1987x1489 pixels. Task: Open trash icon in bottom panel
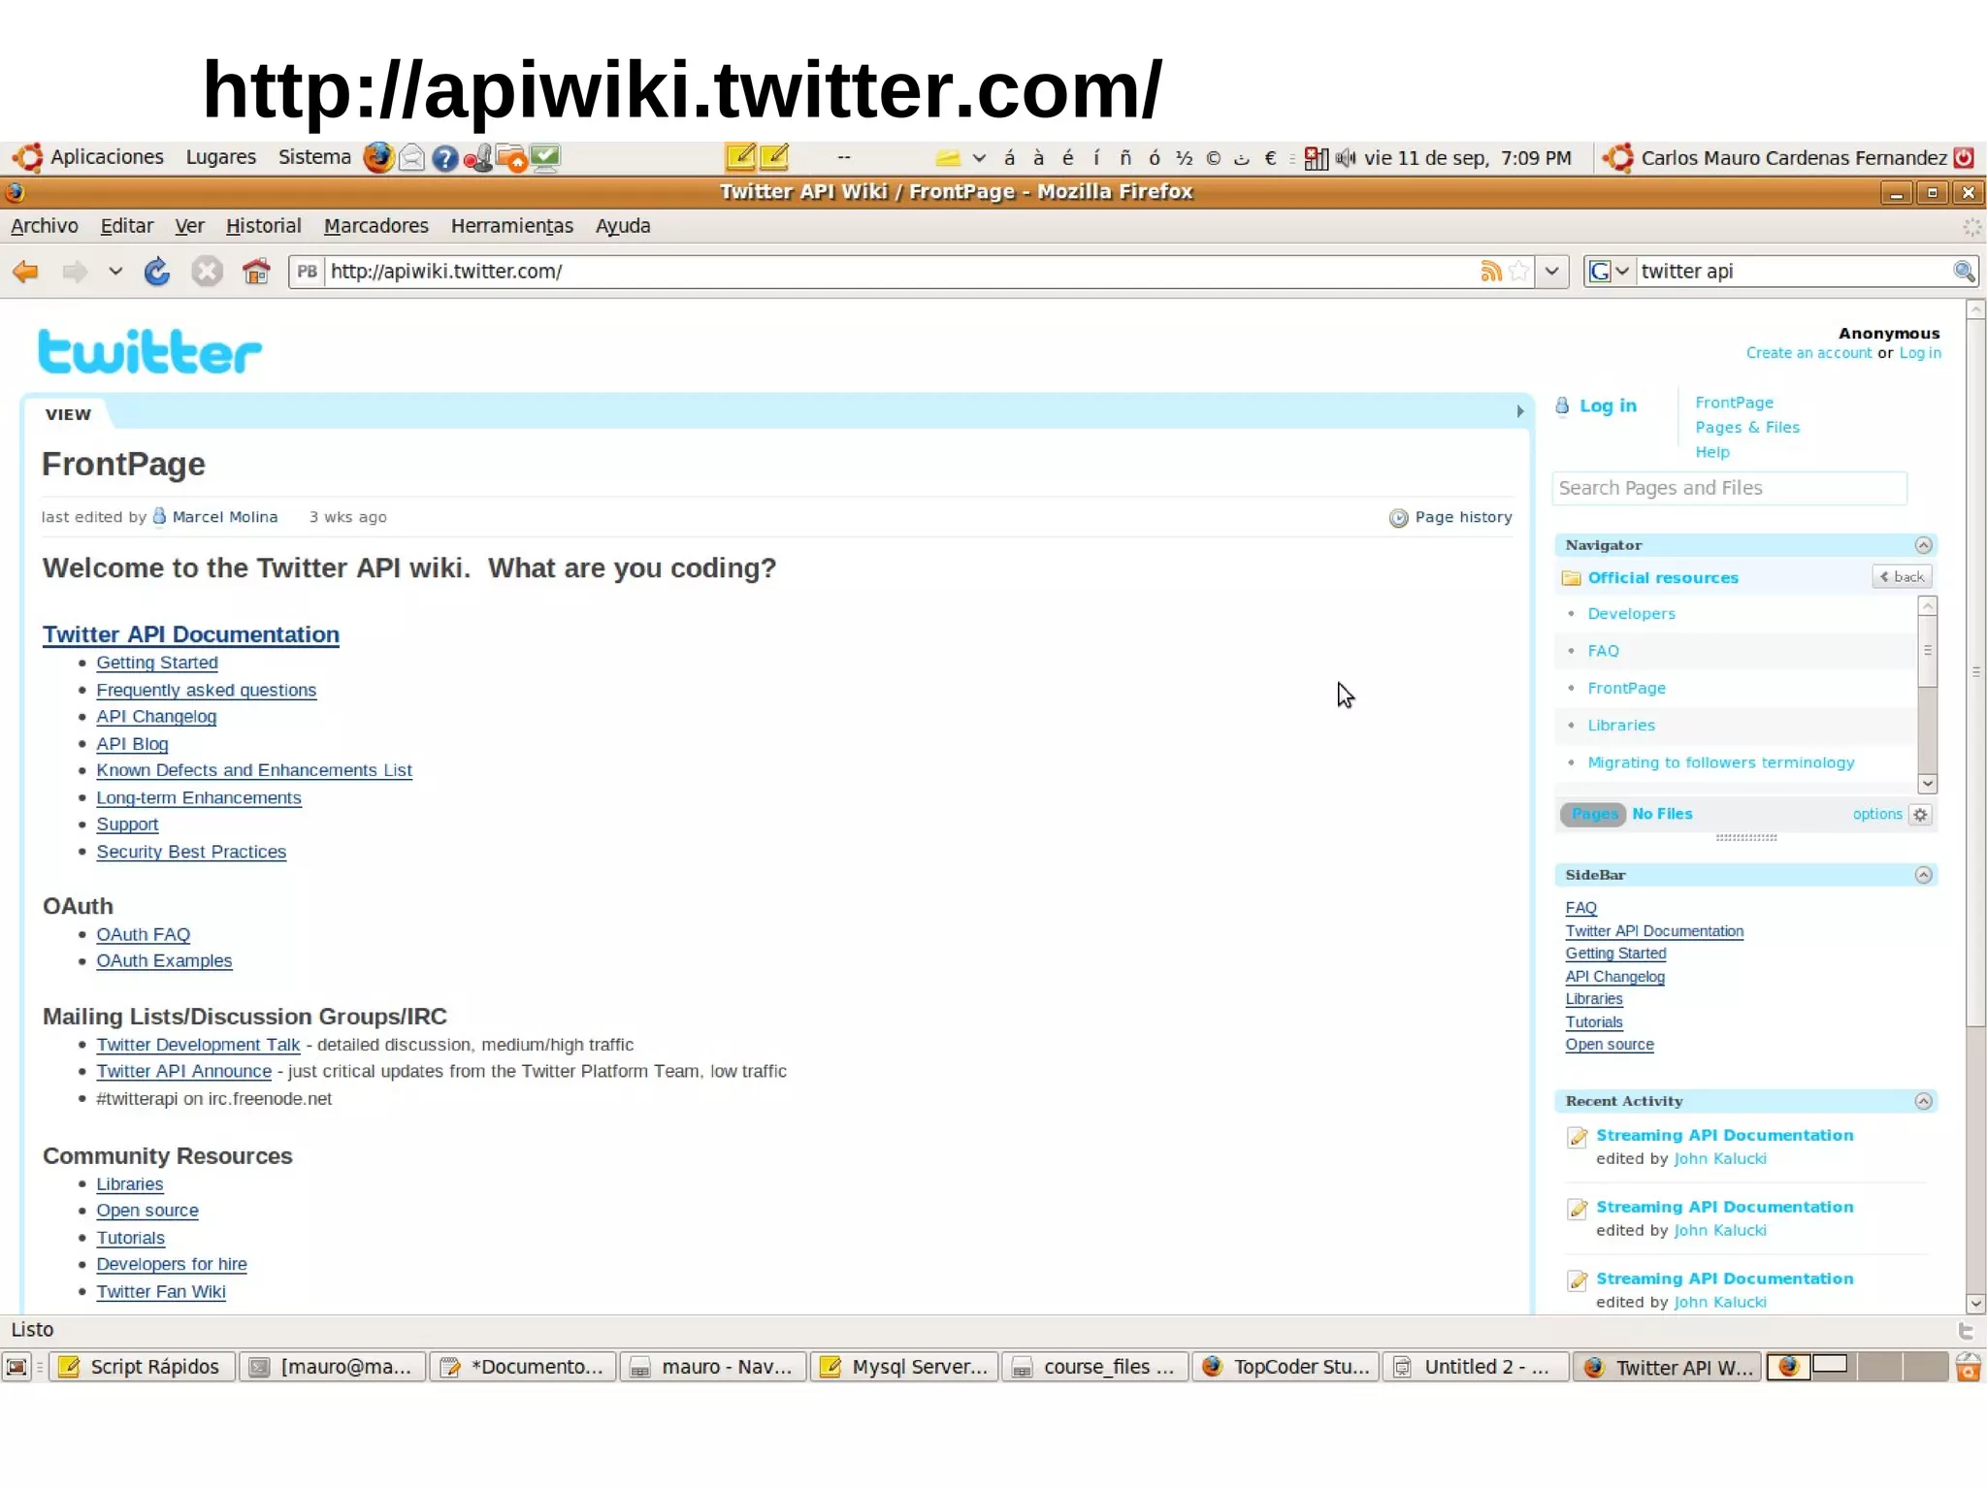(1968, 1367)
